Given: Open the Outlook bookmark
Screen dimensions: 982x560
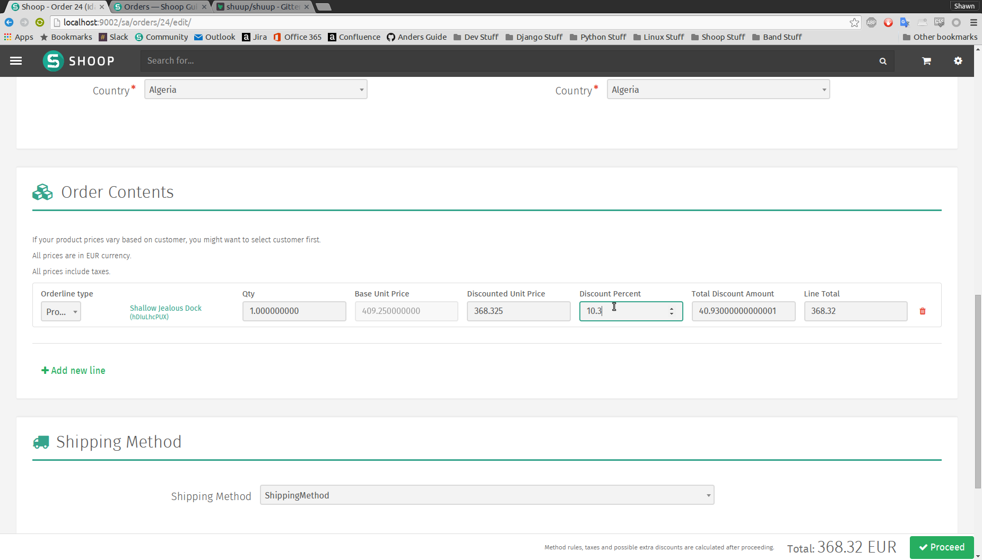Looking at the screenshot, I should 215,37.
